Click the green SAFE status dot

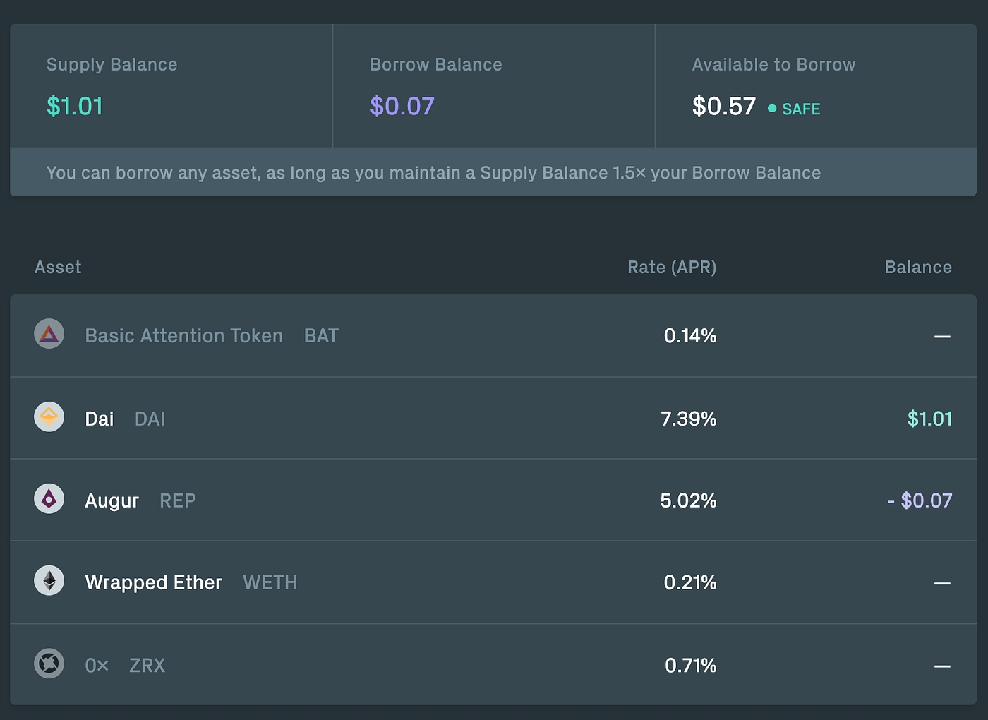click(772, 109)
